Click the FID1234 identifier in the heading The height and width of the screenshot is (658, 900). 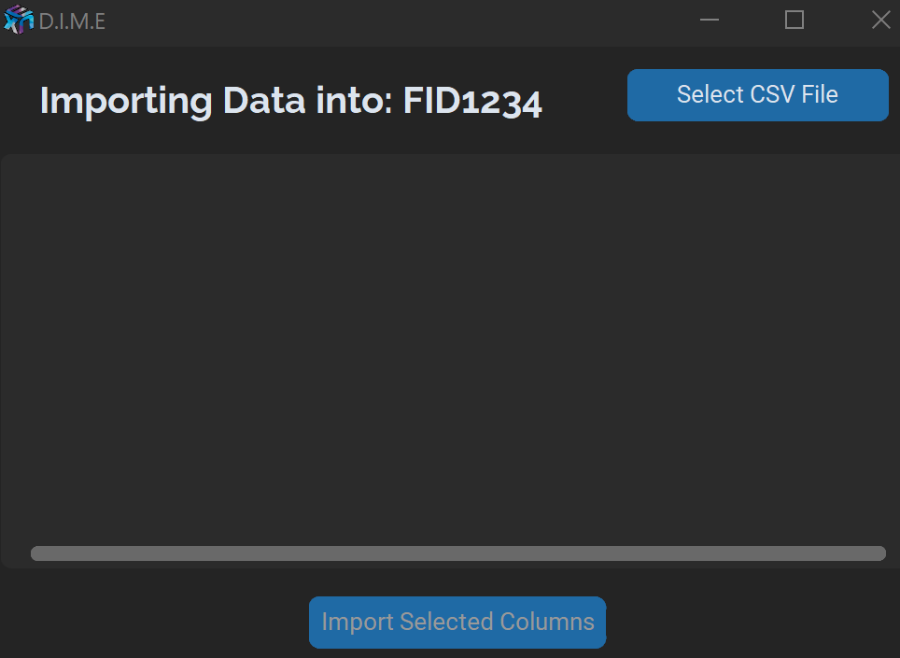472,101
